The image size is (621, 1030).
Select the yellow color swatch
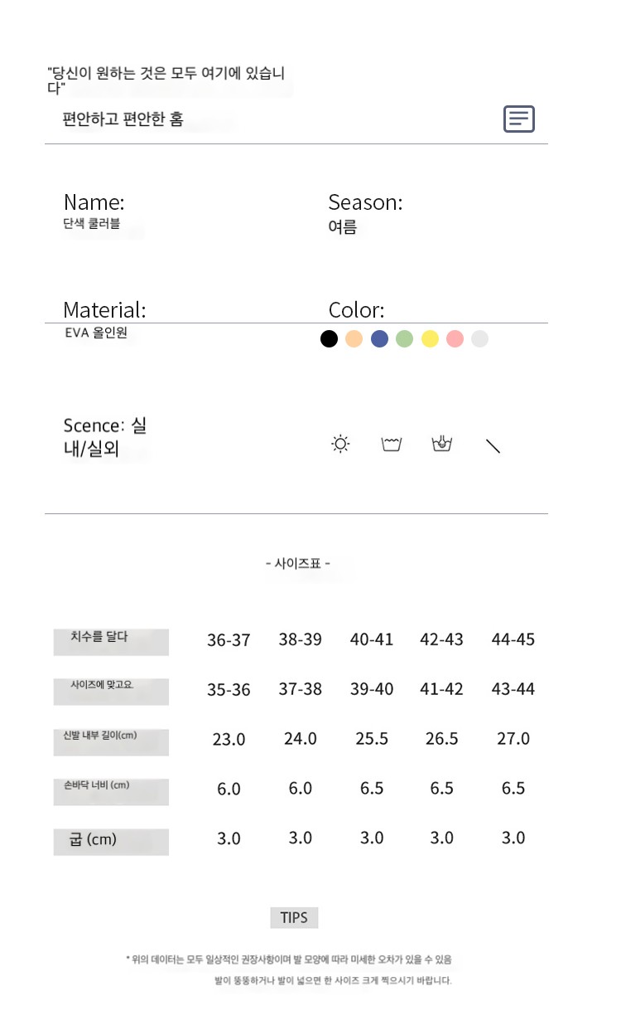coord(430,338)
